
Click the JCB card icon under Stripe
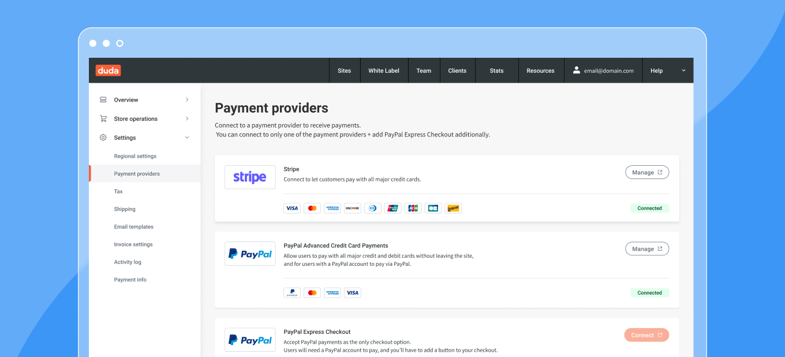[413, 208]
